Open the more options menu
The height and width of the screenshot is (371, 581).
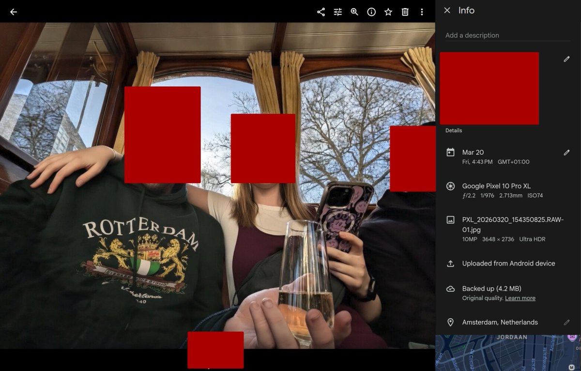422,12
